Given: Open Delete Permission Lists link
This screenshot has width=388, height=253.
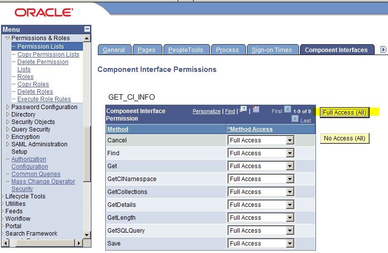Looking at the screenshot, I should [x=43, y=65].
